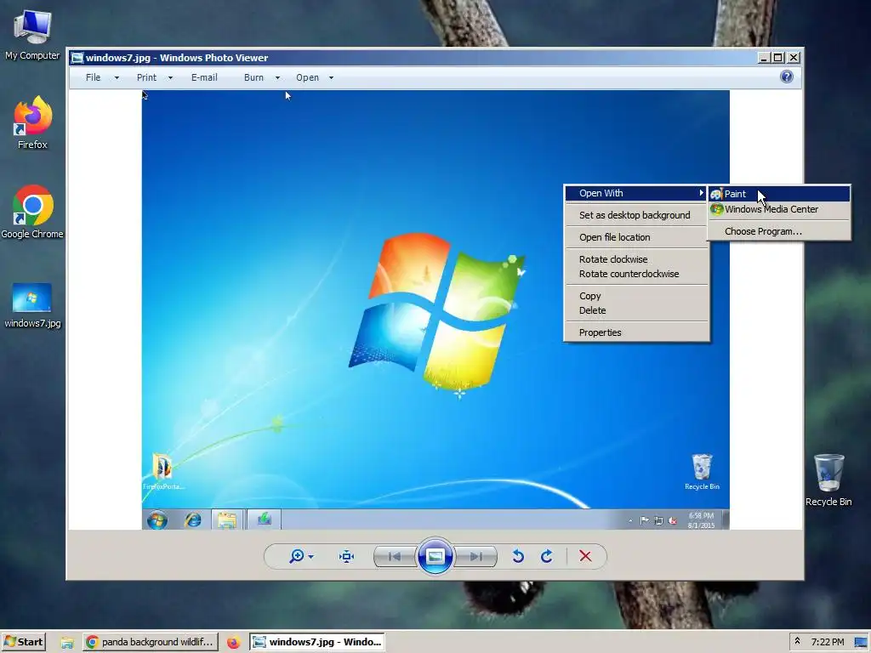The height and width of the screenshot is (653, 871).
Task: Click the Photo Viewer title bar icon
Action: pyautogui.click(x=77, y=58)
